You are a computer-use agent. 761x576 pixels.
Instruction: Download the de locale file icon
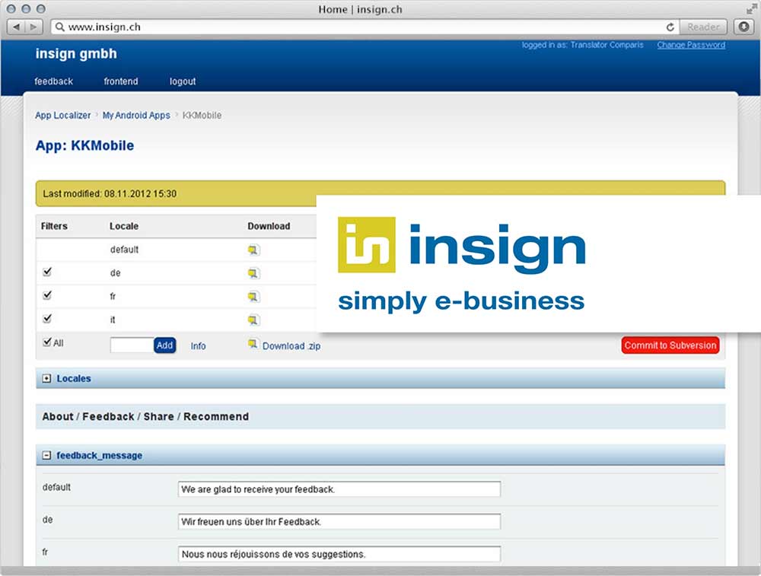(253, 273)
